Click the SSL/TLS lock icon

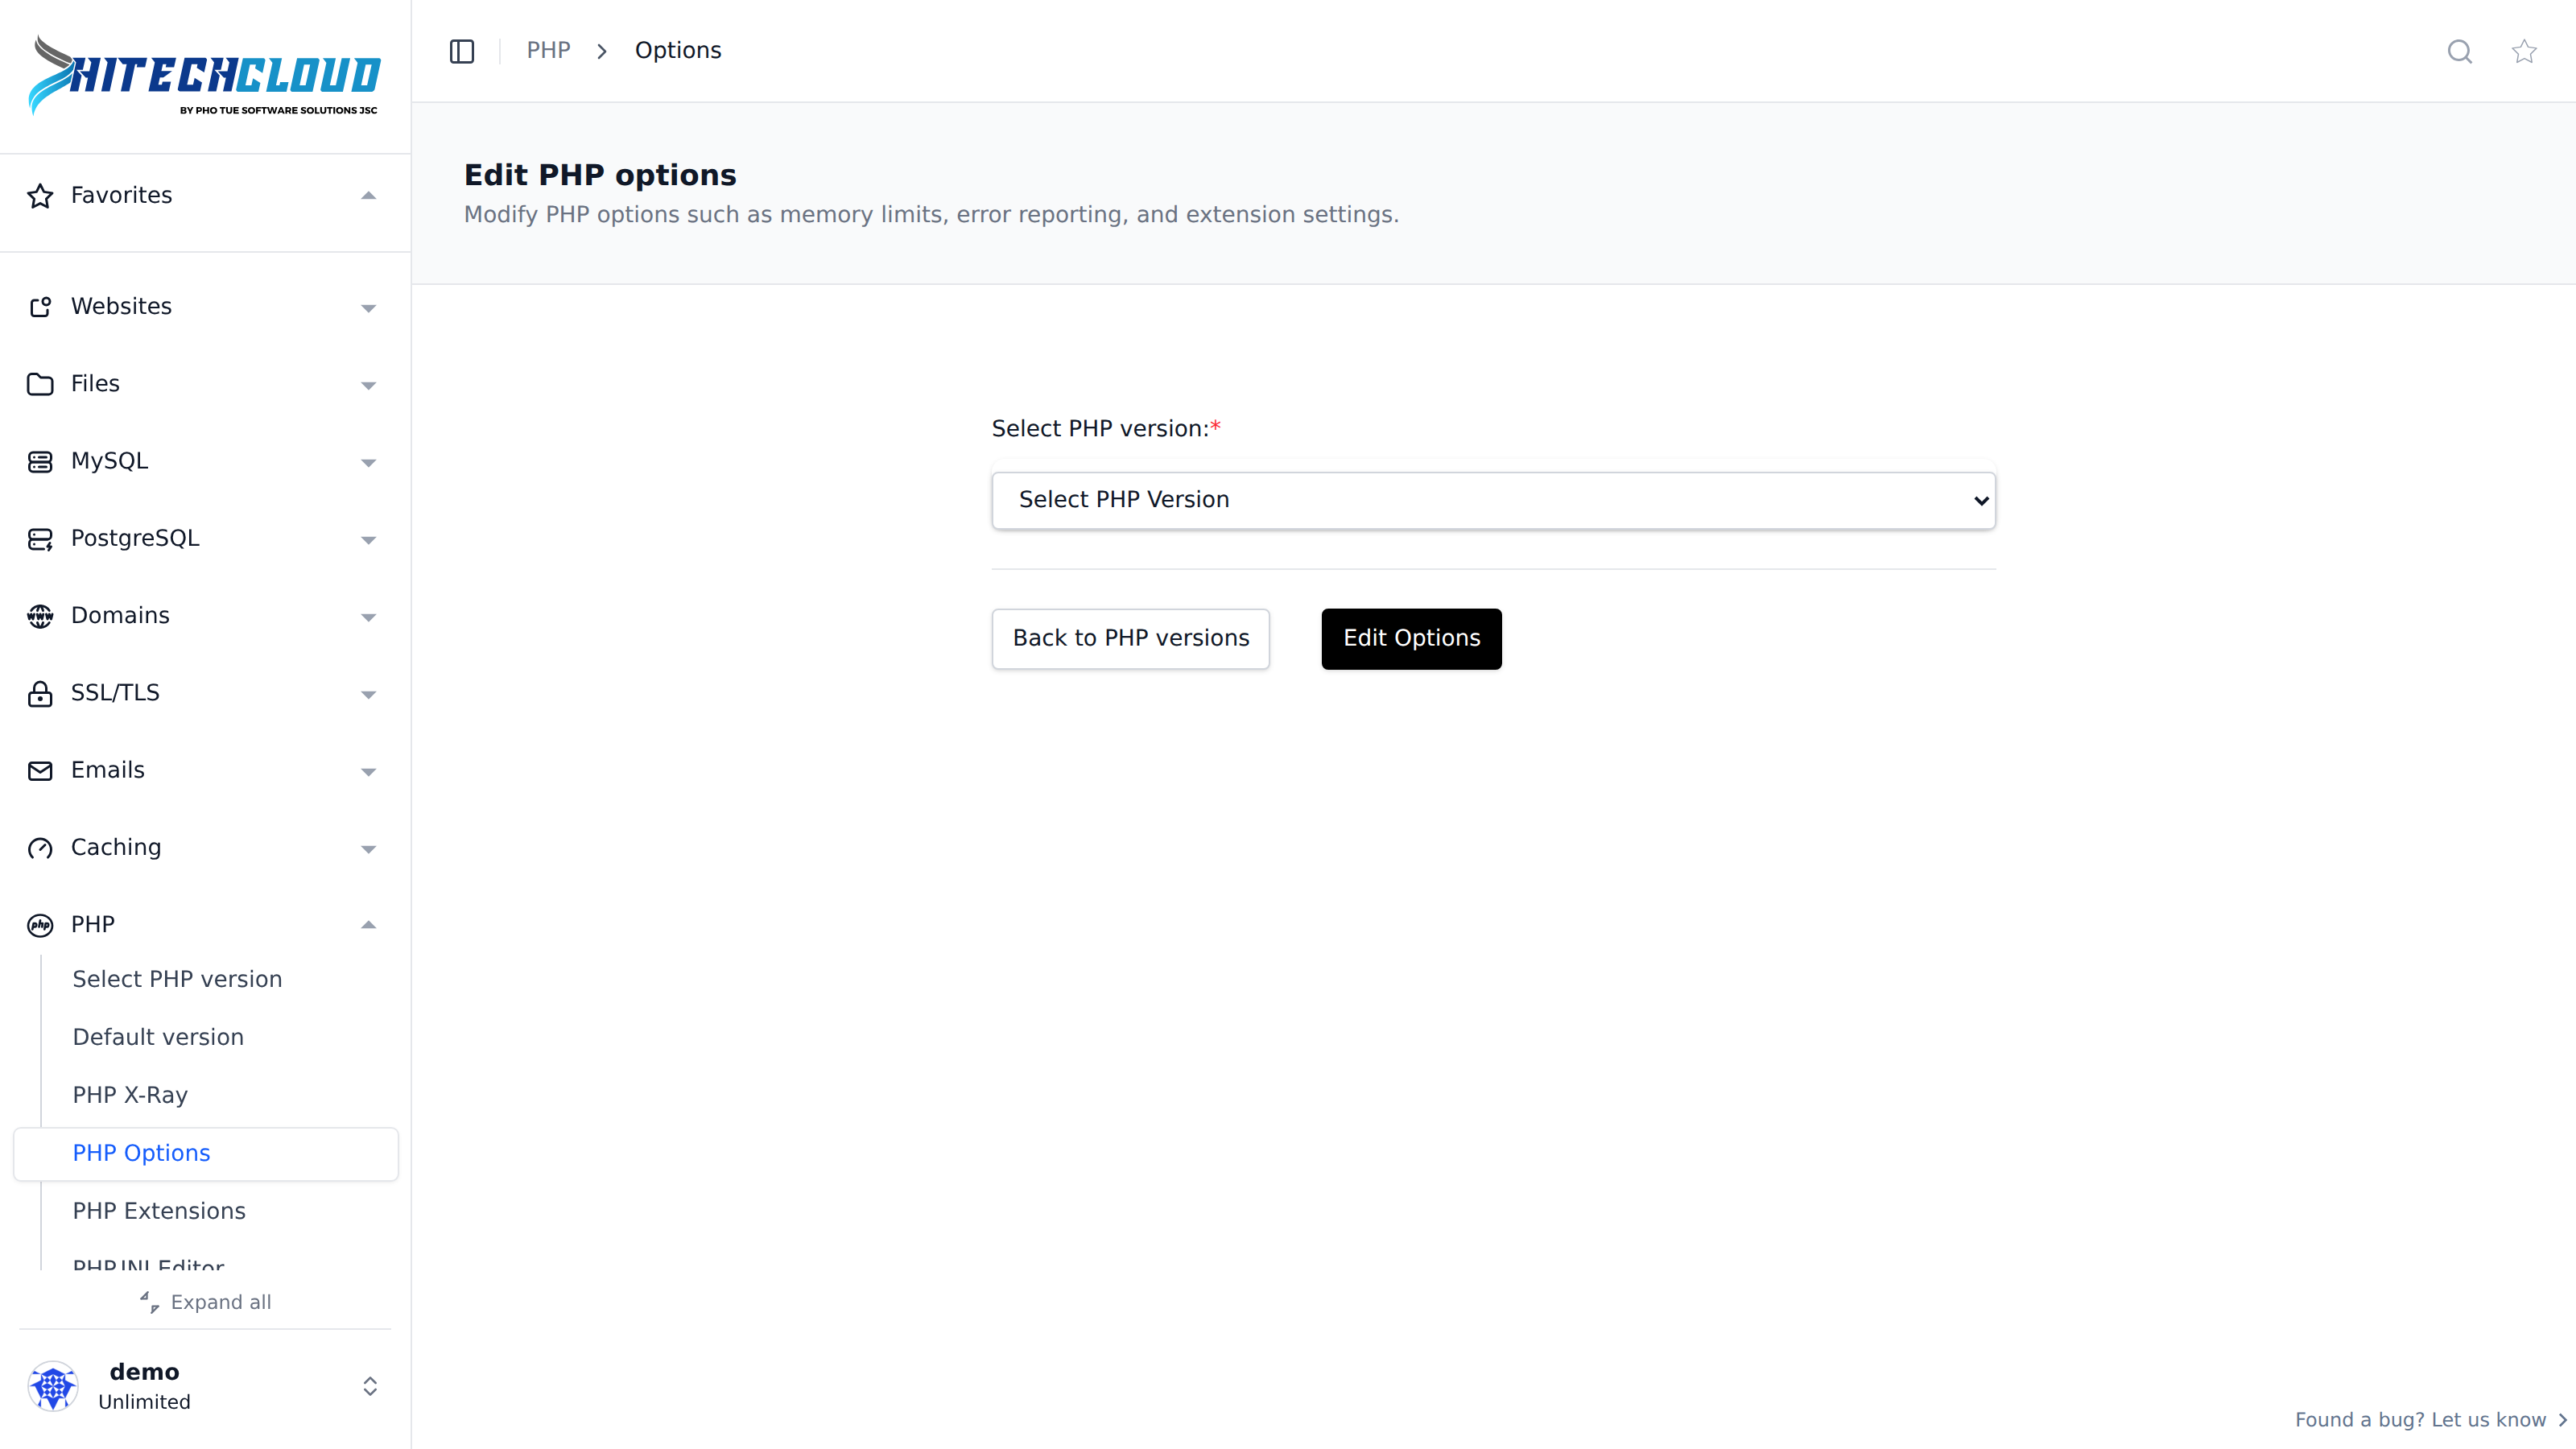[40, 693]
